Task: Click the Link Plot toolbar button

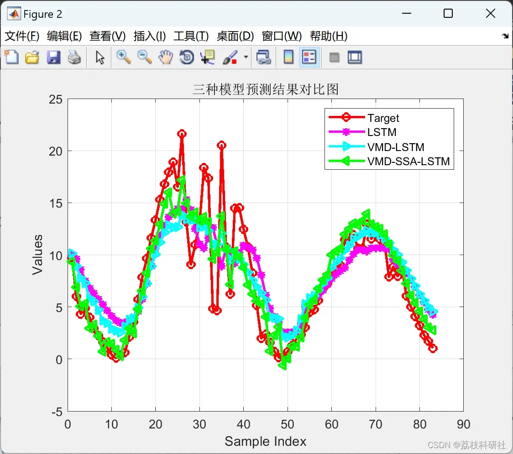Action: point(263,57)
